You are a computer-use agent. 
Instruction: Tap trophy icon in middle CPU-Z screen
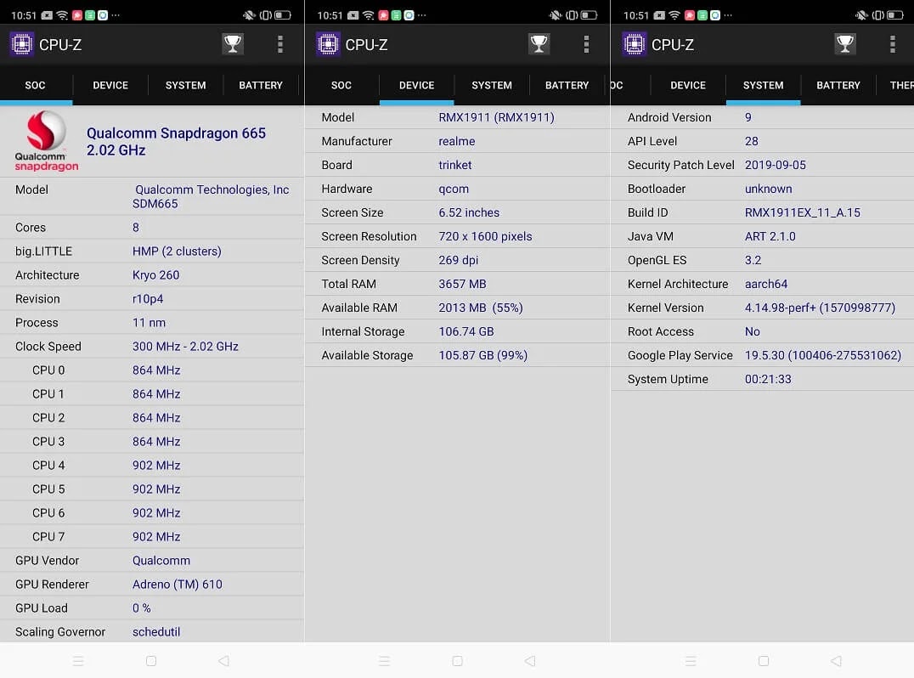[539, 43]
